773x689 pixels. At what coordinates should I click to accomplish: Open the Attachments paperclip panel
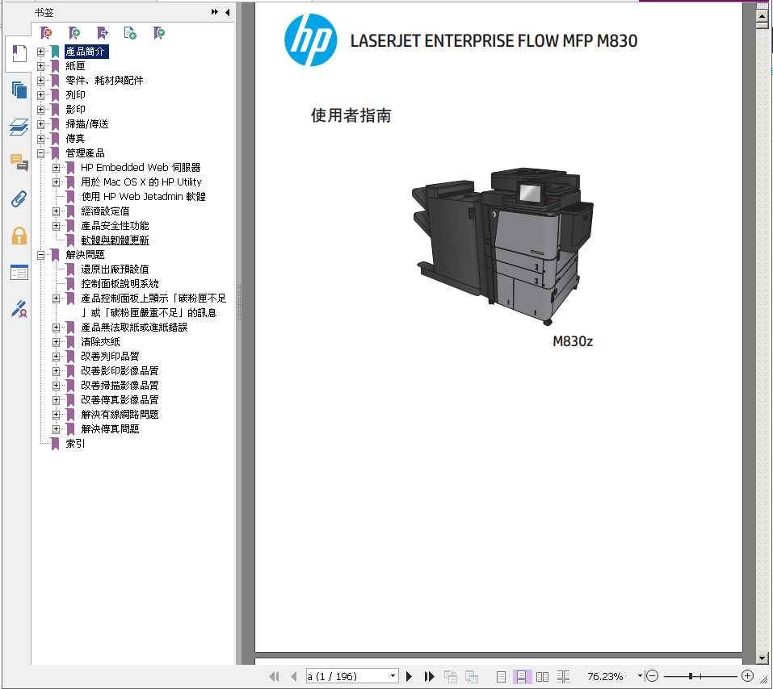[19, 199]
